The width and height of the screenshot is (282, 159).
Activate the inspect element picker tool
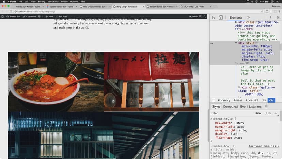(214, 18)
